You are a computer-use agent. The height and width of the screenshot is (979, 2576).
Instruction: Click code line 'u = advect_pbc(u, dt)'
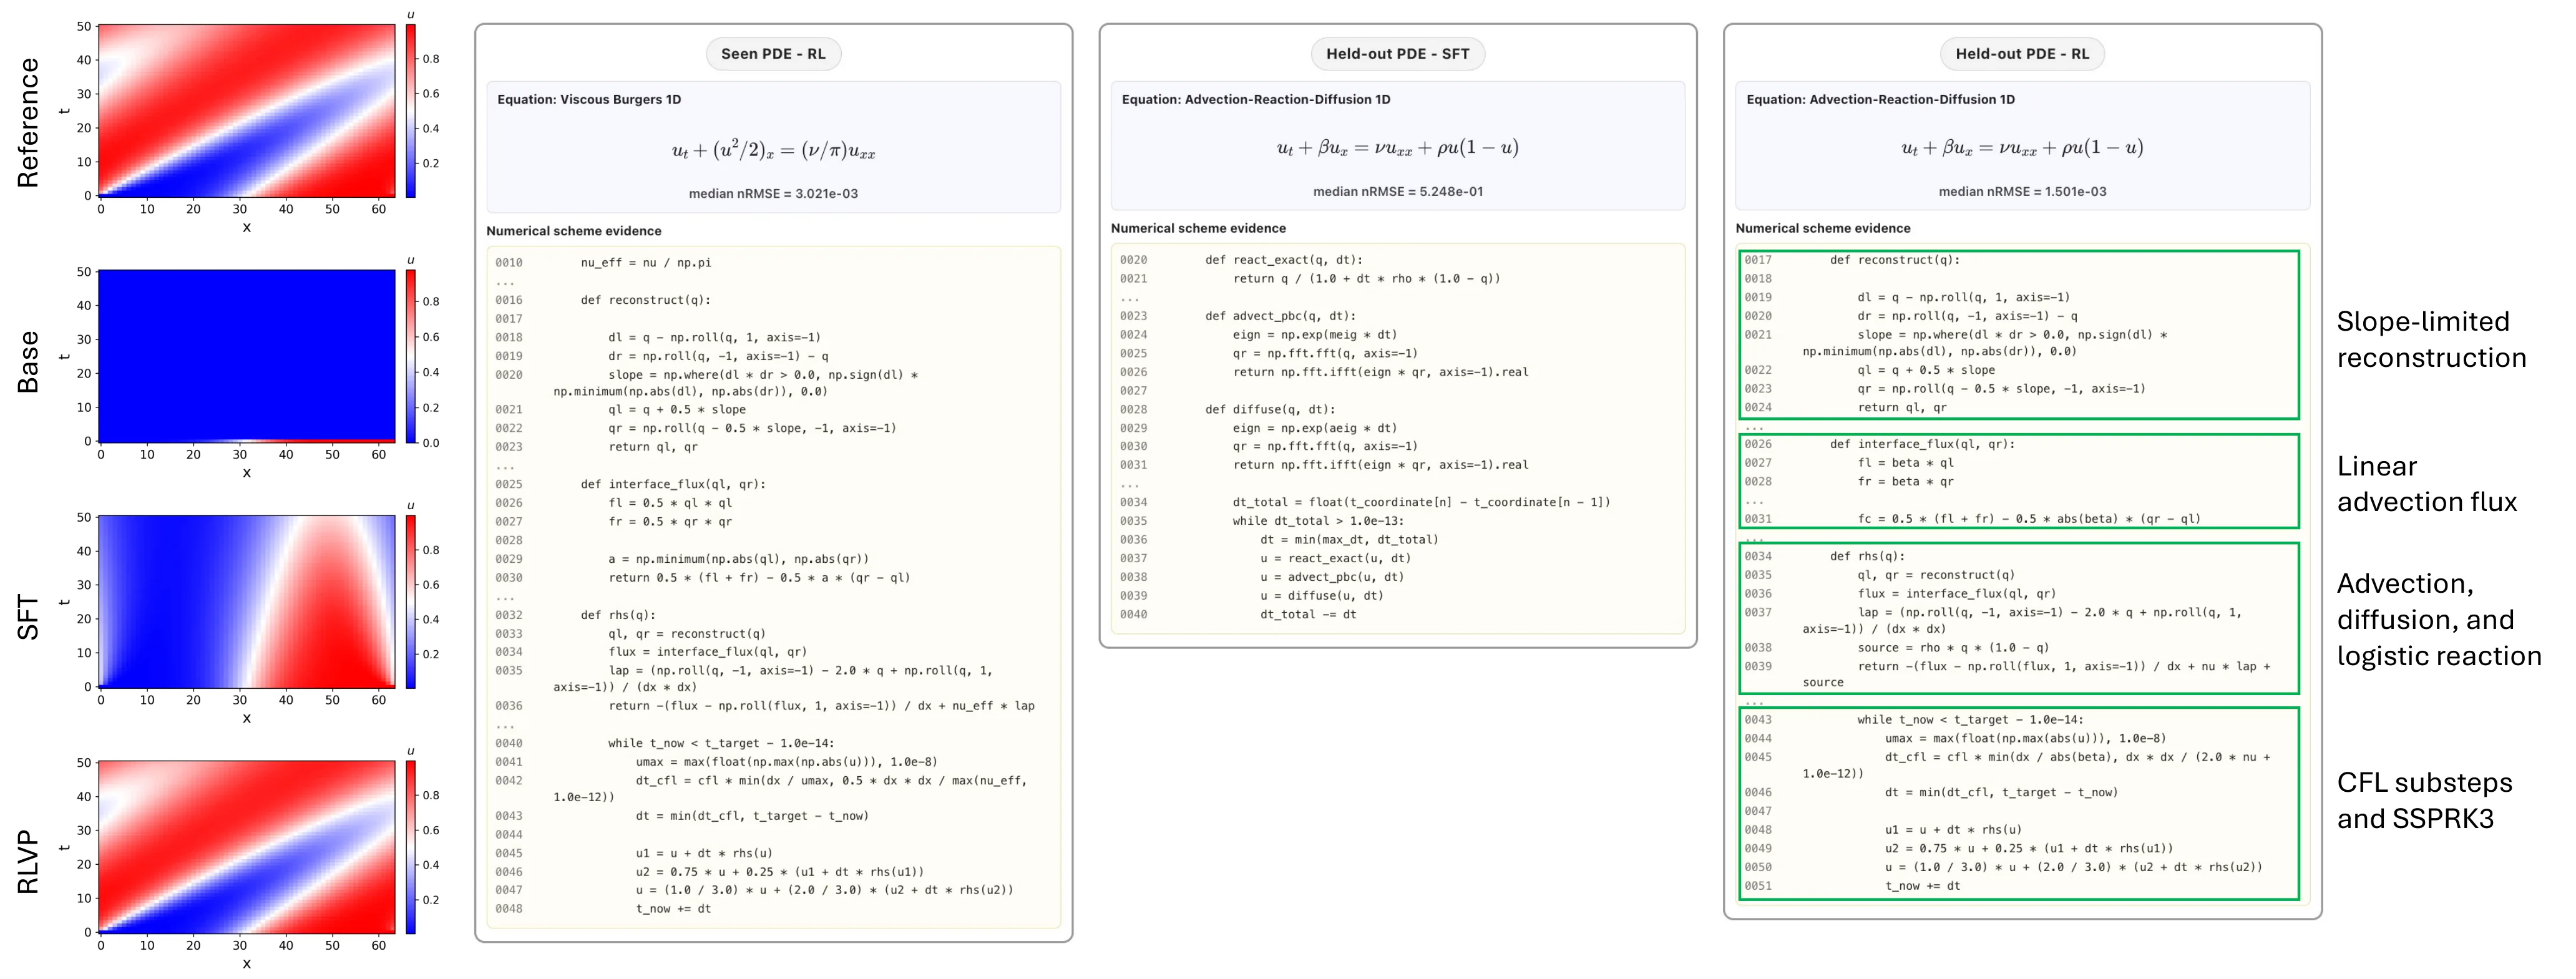(1332, 577)
